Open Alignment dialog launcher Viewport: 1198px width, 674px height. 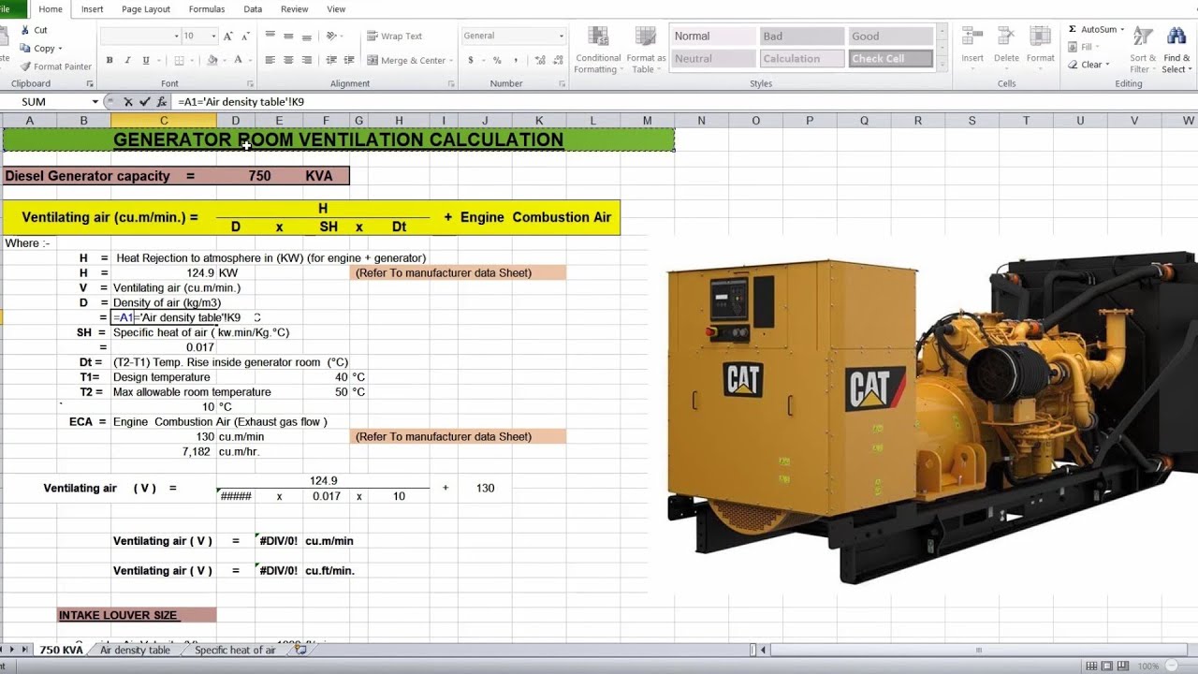click(x=449, y=83)
